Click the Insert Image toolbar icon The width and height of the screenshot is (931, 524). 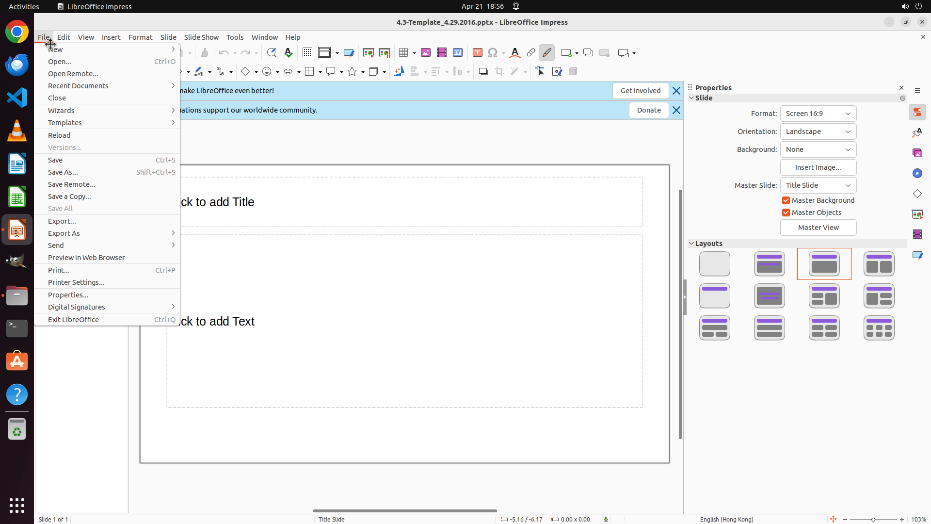click(x=426, y=53)
